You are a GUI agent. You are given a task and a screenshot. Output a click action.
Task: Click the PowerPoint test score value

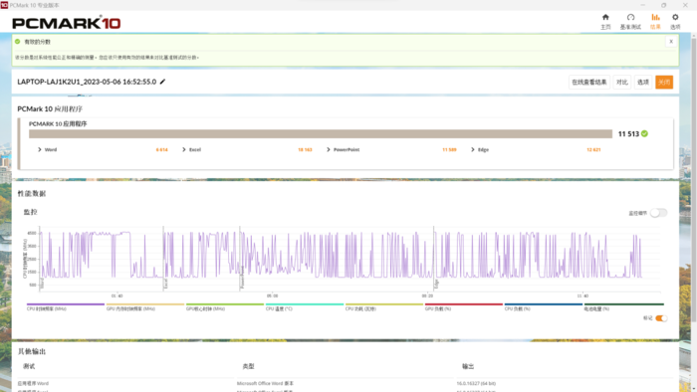(449, 149)
